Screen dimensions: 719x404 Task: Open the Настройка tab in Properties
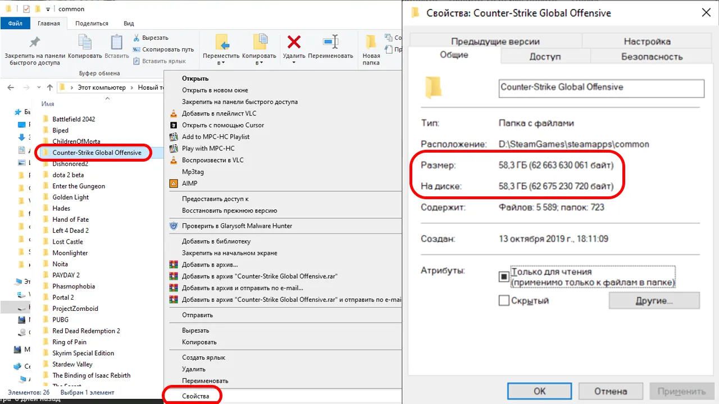point(647,42)
